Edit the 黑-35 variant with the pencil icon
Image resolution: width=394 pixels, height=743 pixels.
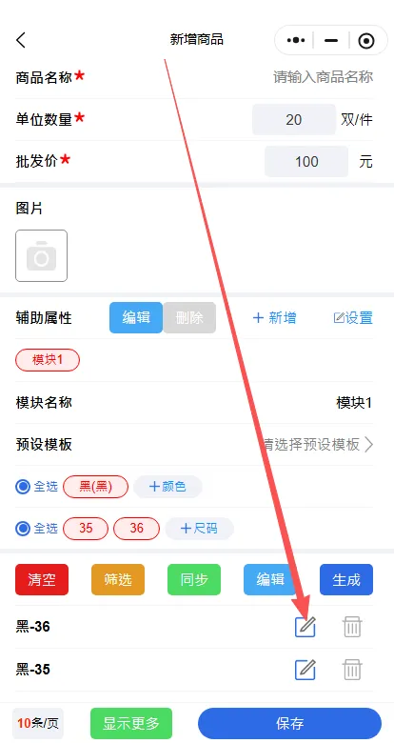(x=305, y=670)
